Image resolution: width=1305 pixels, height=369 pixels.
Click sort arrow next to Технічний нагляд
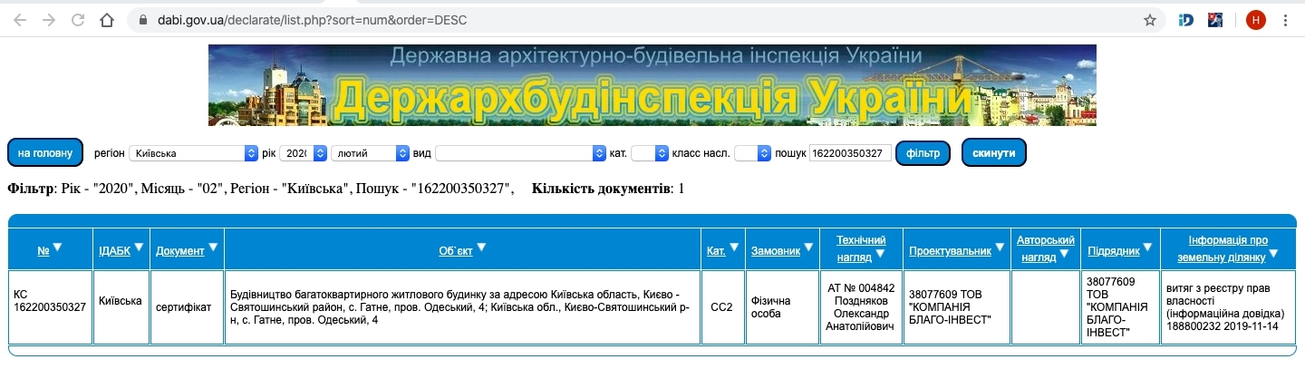[x=879, y=255]
